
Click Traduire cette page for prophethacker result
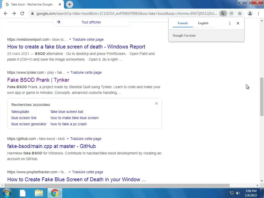pos(88,172)
